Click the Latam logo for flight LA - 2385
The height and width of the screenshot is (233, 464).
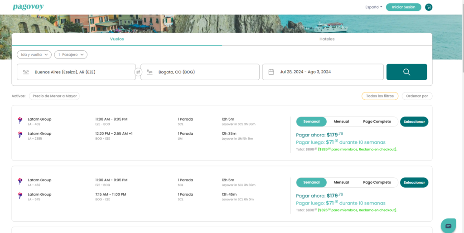pos(20,135)
